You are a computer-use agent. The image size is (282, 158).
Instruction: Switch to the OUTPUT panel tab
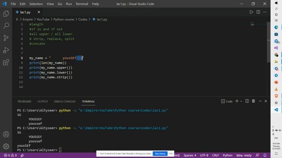coord(43,101)
